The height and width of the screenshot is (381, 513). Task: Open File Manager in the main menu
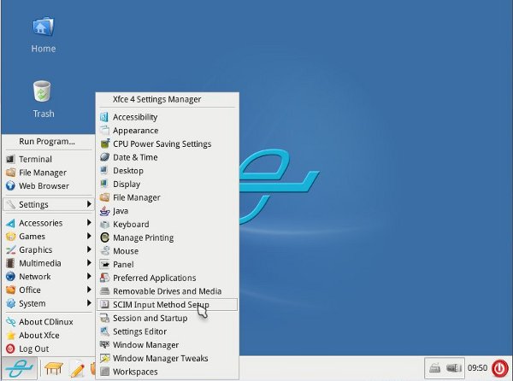[x=49, y=173]
